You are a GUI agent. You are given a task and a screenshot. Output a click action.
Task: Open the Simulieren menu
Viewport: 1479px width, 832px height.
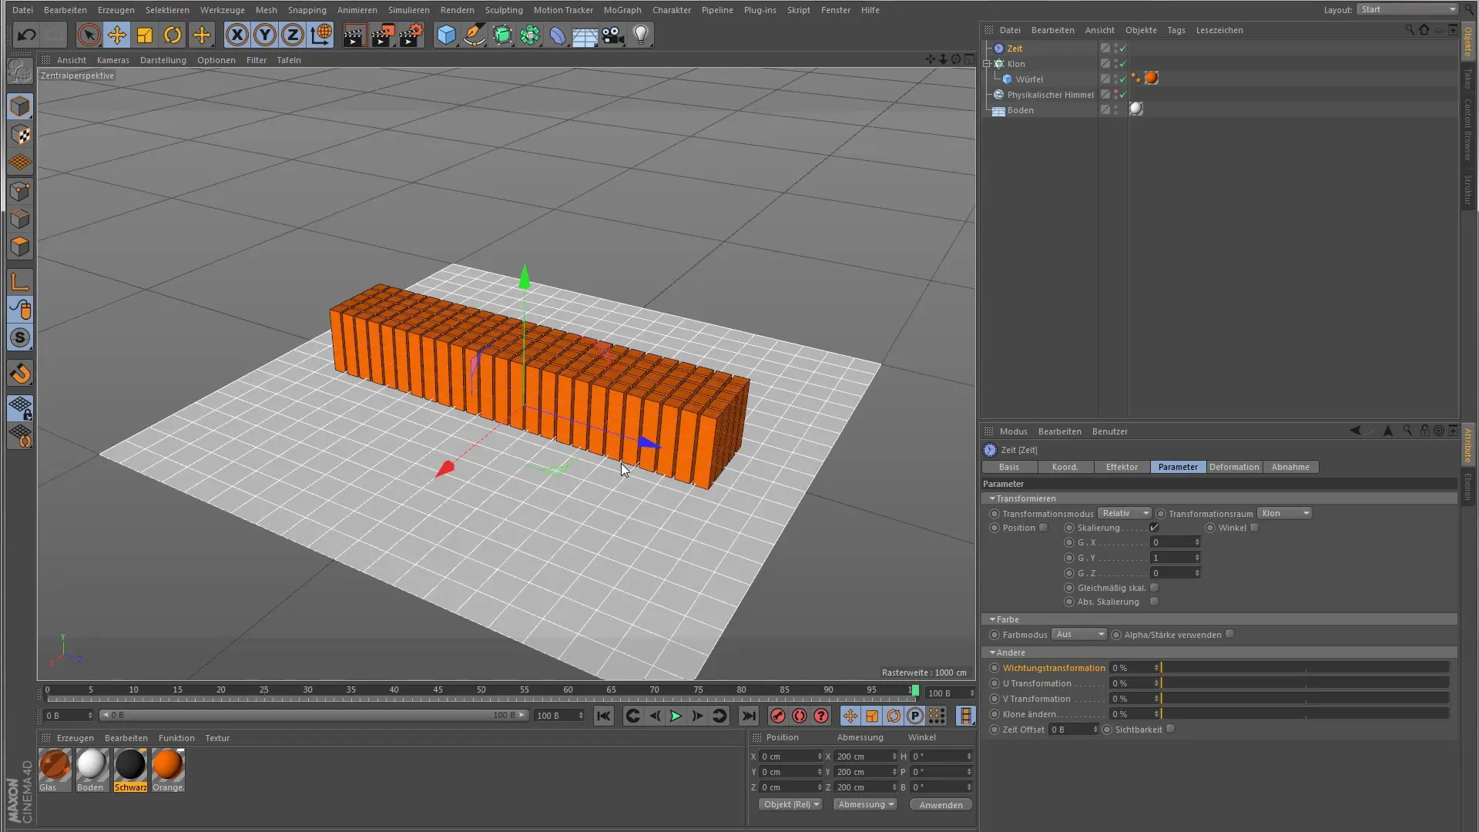click(409, 10)
